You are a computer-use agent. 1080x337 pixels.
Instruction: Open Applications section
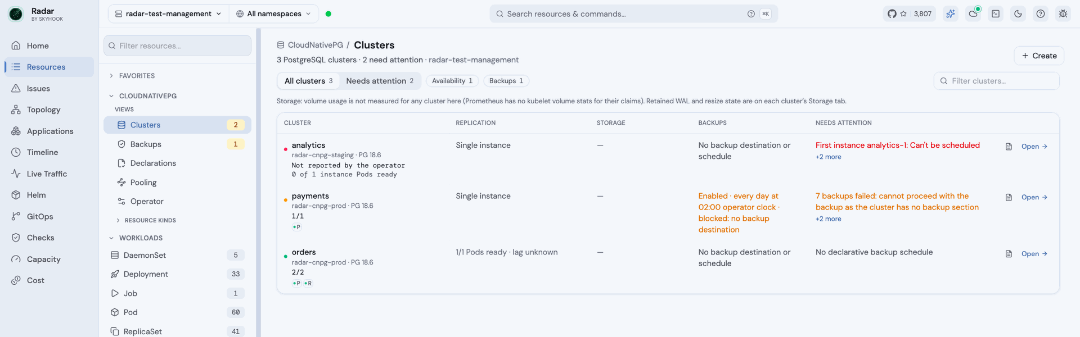[49, 131]
